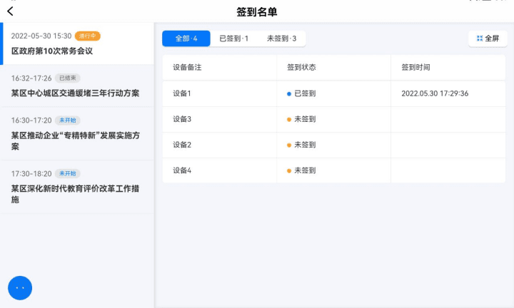Open 区政府第10次常务会议 meeting
Screen dimensions: 514x308
78,43
